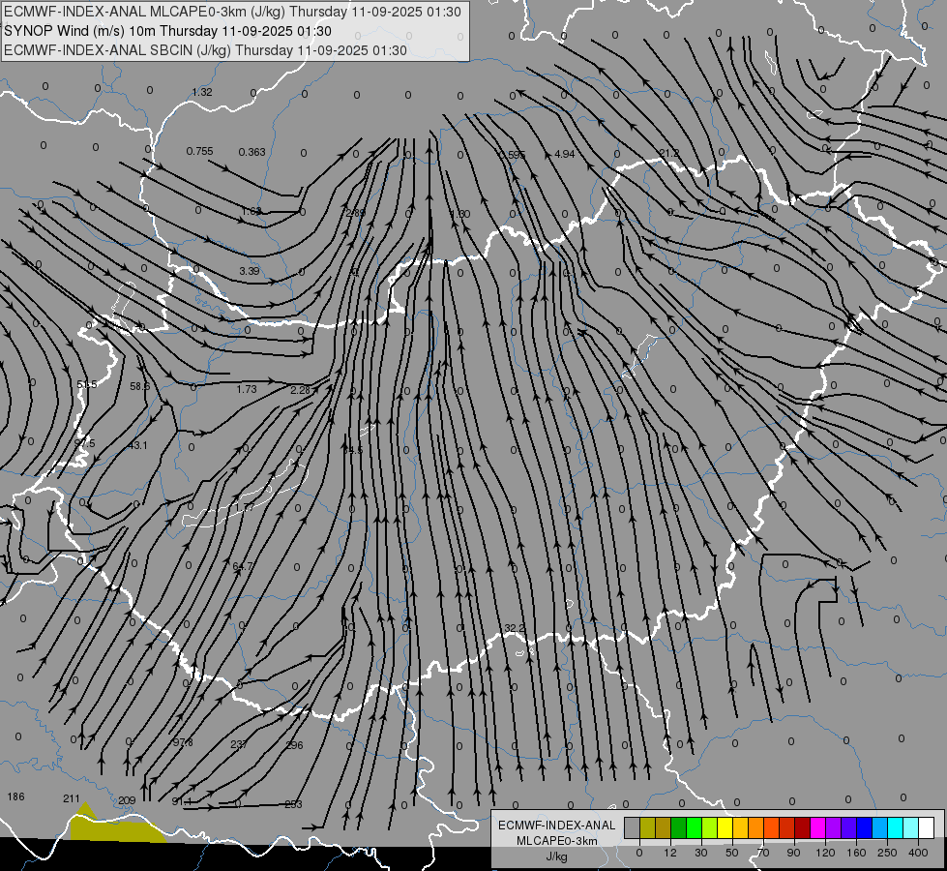
Task: Click the 253 value on the map
Action: point(293,804)
